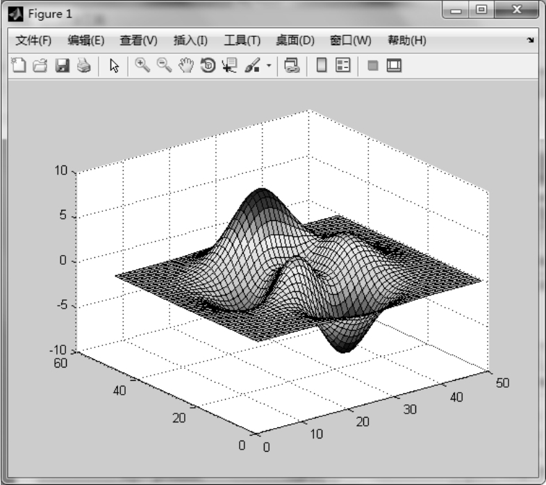
Task: Open the 工具(T) menu
Action: (x=242, y=41)
